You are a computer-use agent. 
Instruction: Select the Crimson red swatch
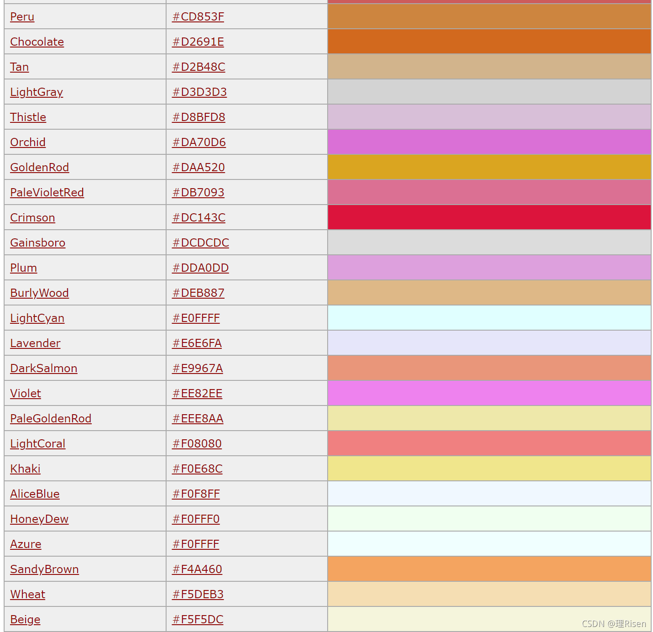click(489, 217)
